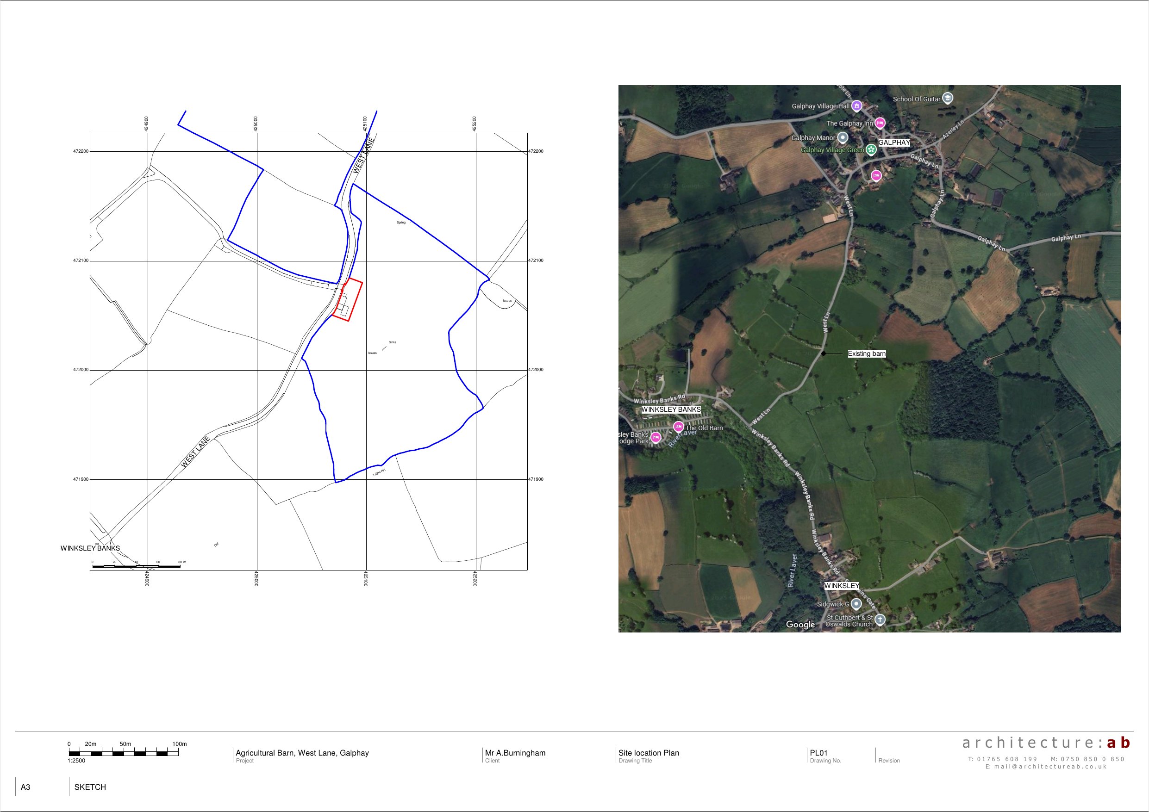
Task: Click the GALPHAY place name label
Action: click(894, 143)
